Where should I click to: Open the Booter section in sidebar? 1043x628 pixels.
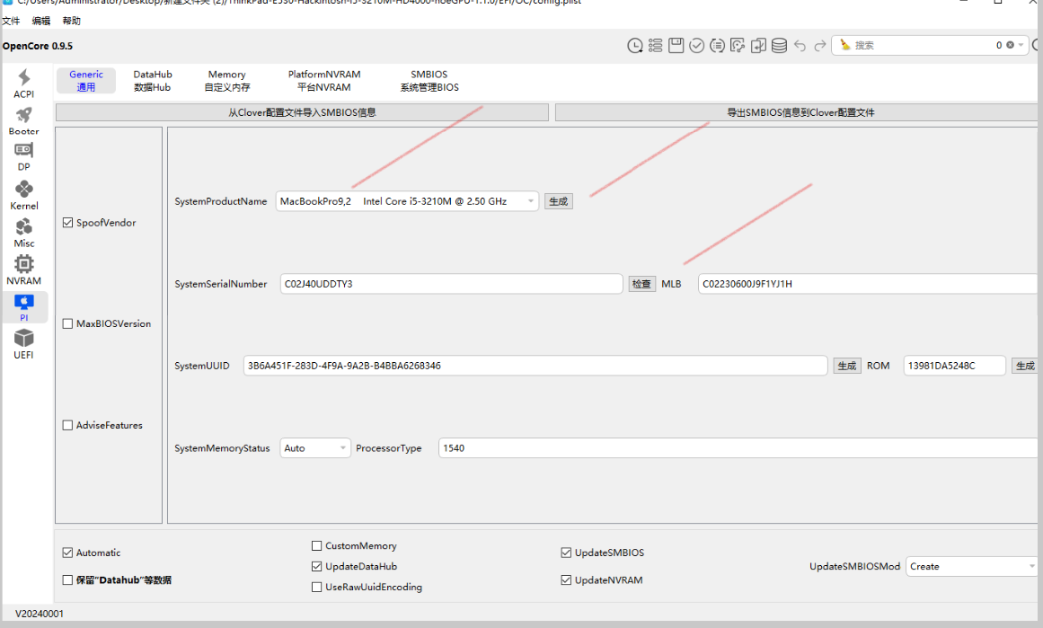(x=24, y=121)
